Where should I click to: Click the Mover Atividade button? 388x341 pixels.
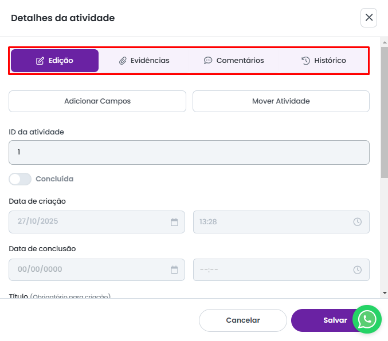[281, 101]
